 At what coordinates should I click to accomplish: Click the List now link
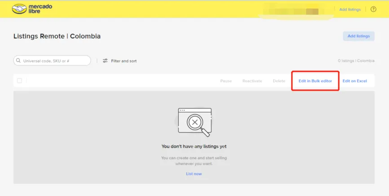[x=194, y=174]
